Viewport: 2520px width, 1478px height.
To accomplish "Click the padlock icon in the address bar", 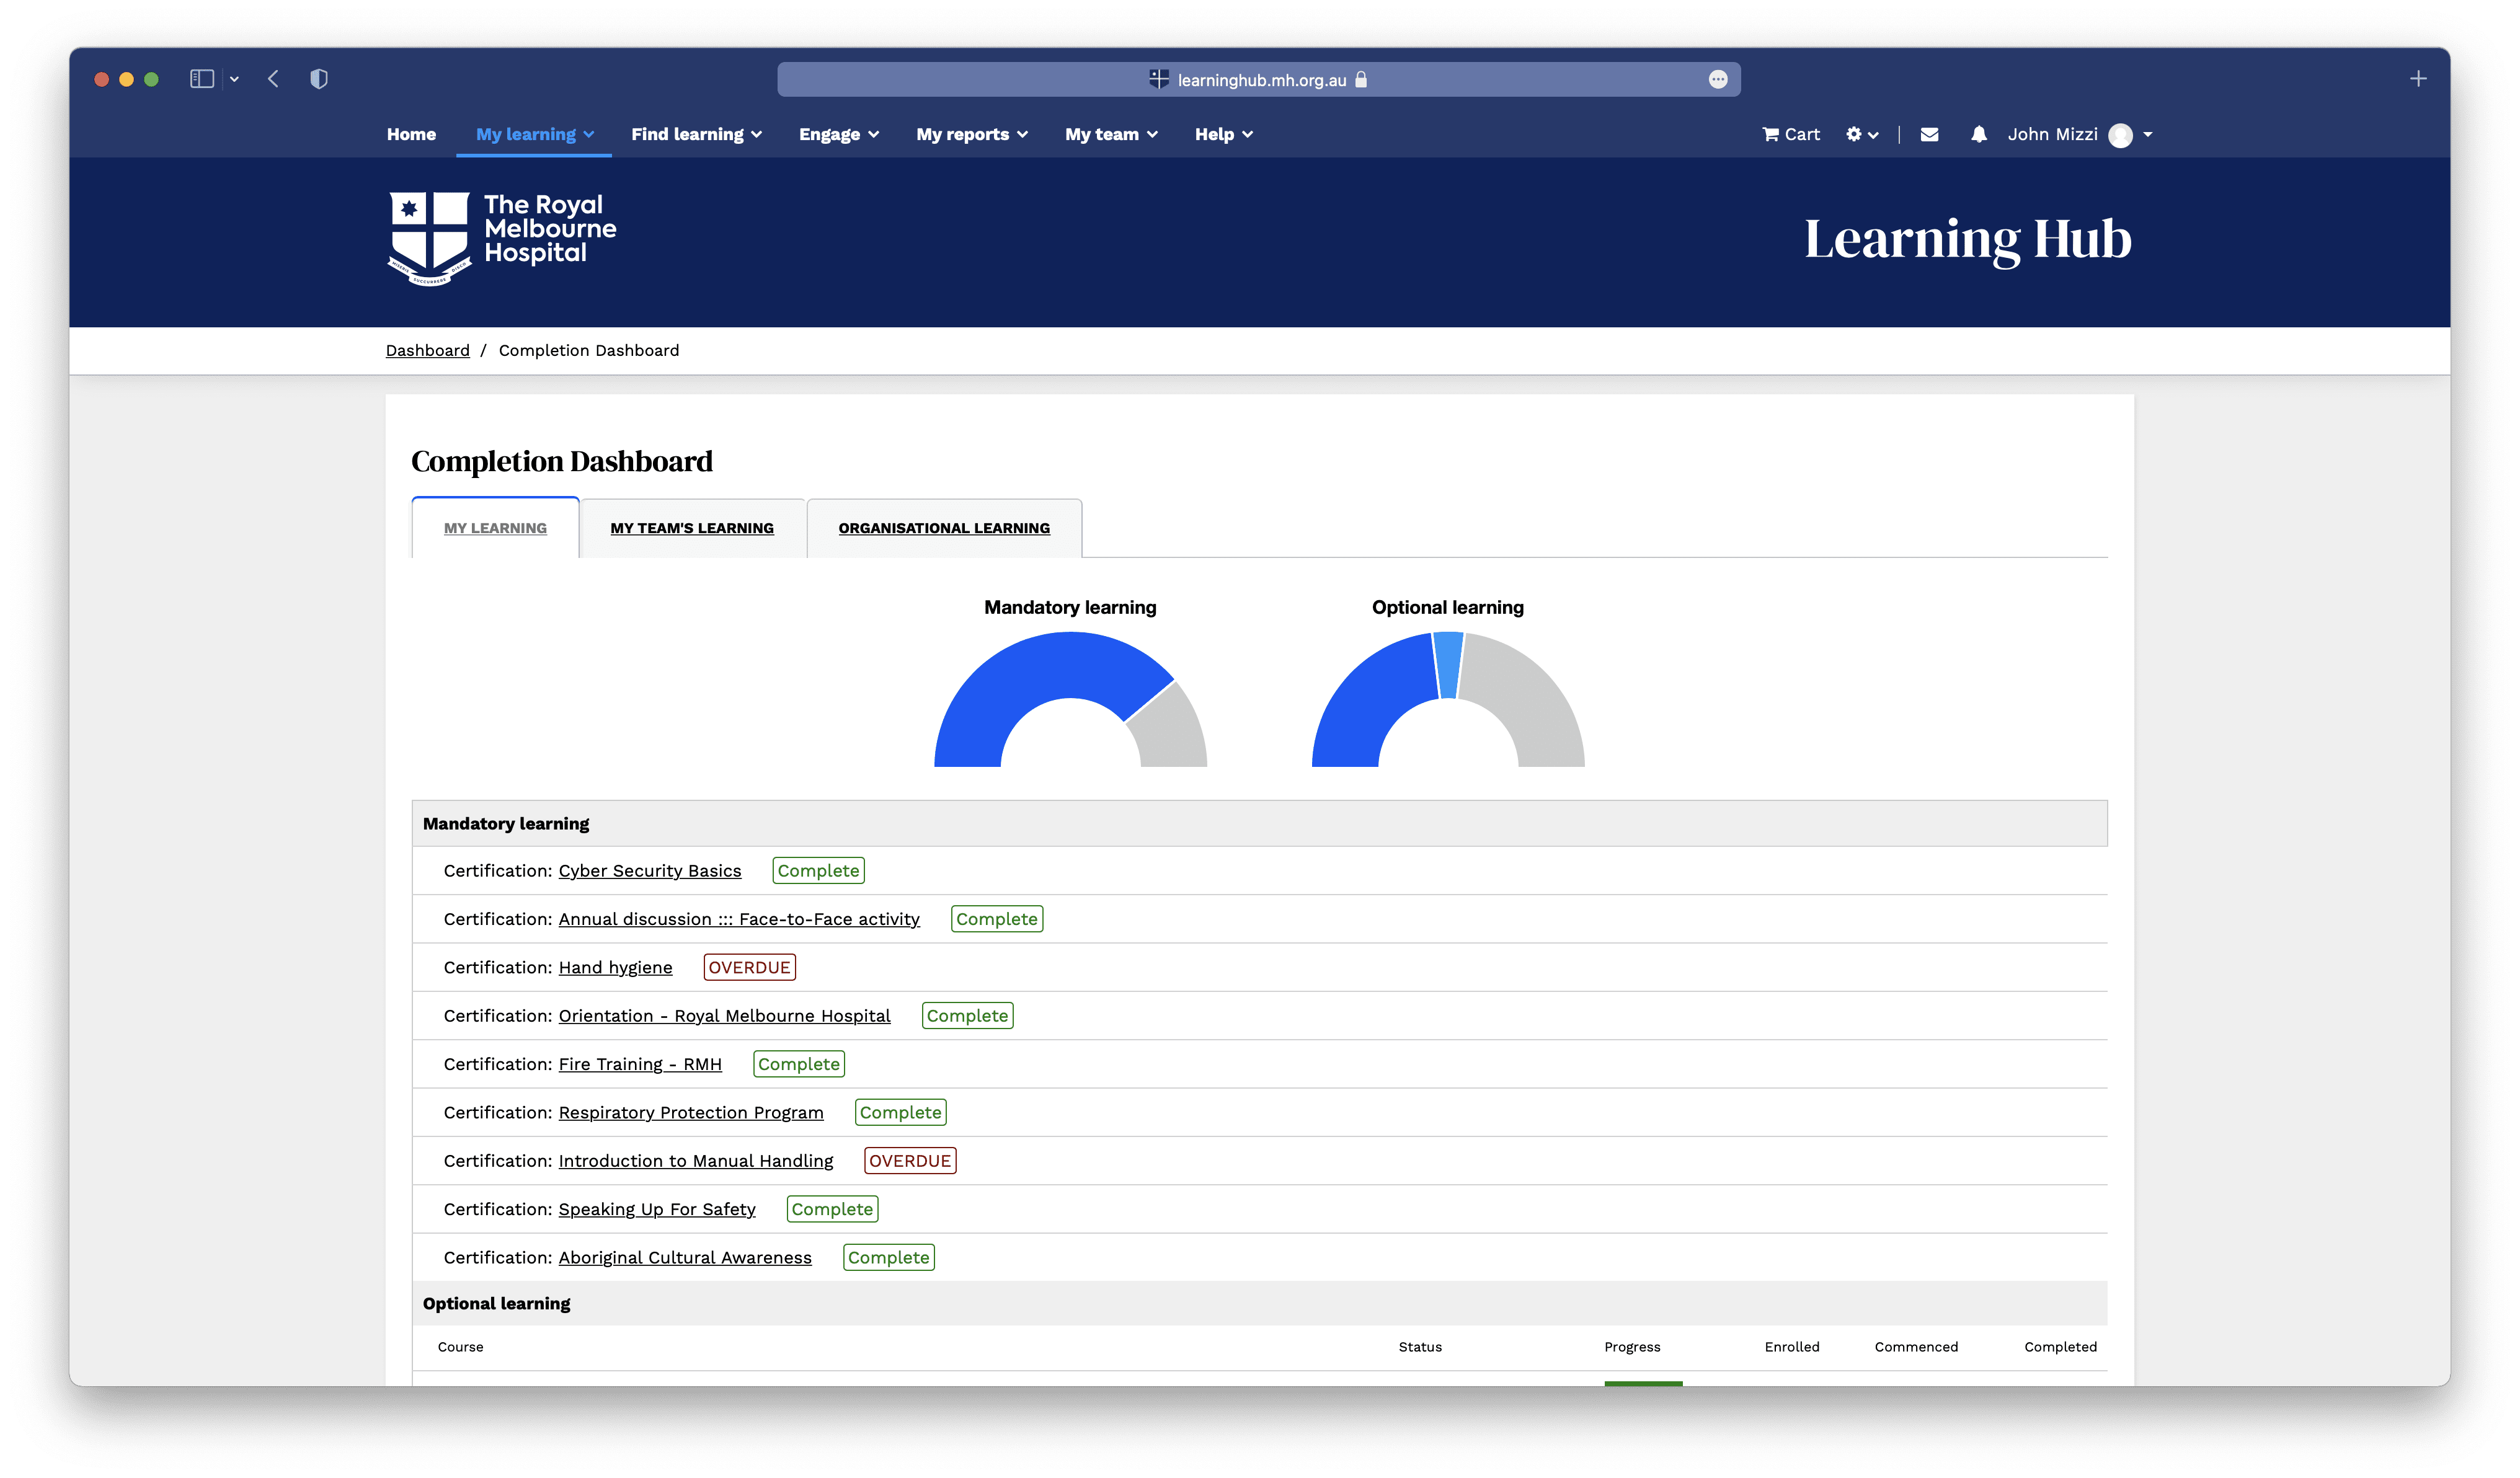I will 1361,79.
